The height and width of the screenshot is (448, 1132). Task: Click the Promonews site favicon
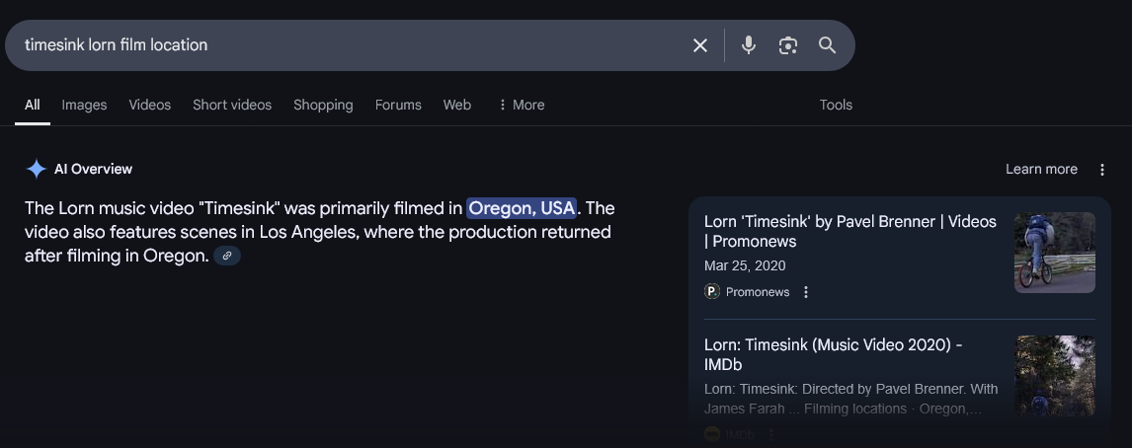tap(712, 292)
